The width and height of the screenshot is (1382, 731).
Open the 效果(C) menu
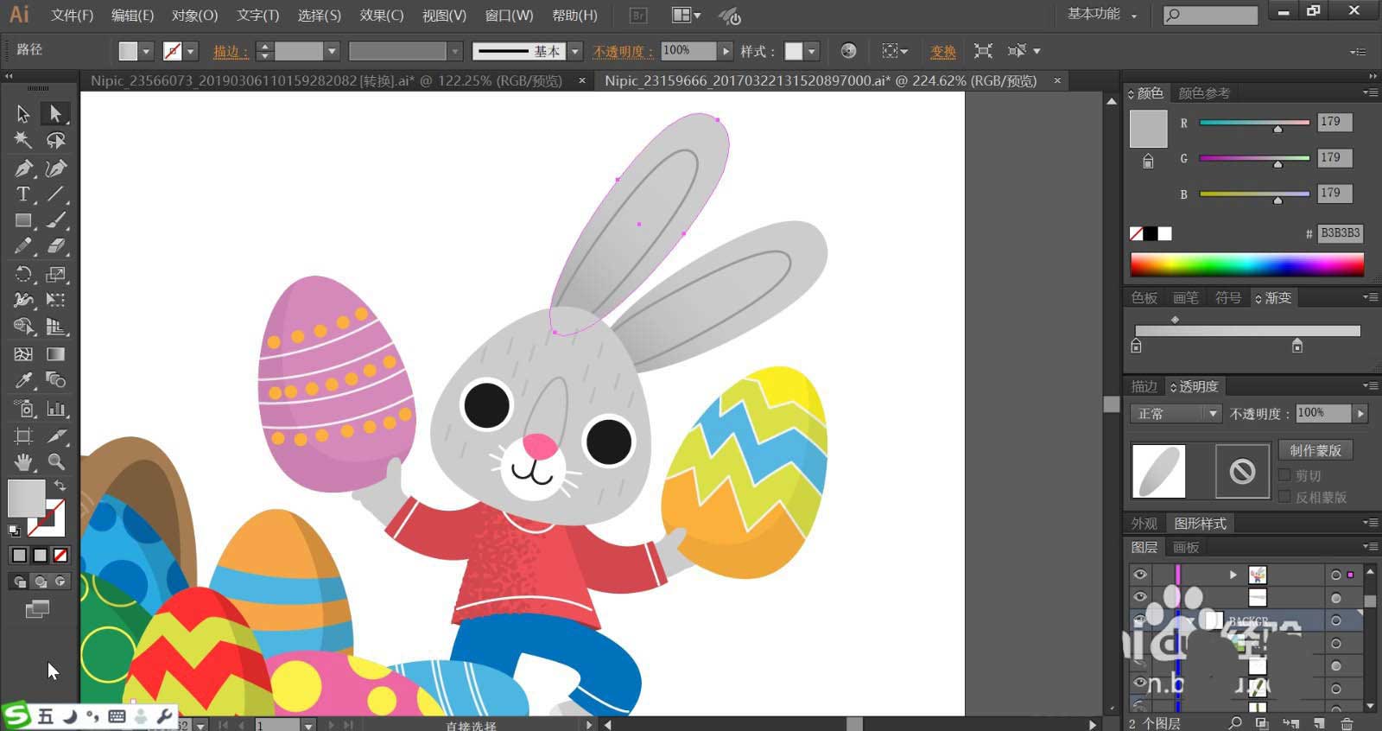pos(381,16)
